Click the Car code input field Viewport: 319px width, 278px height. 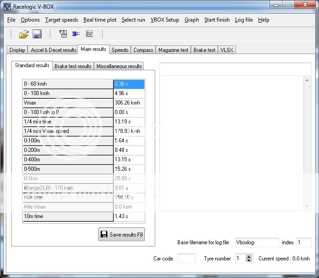(x=186, y=259)
